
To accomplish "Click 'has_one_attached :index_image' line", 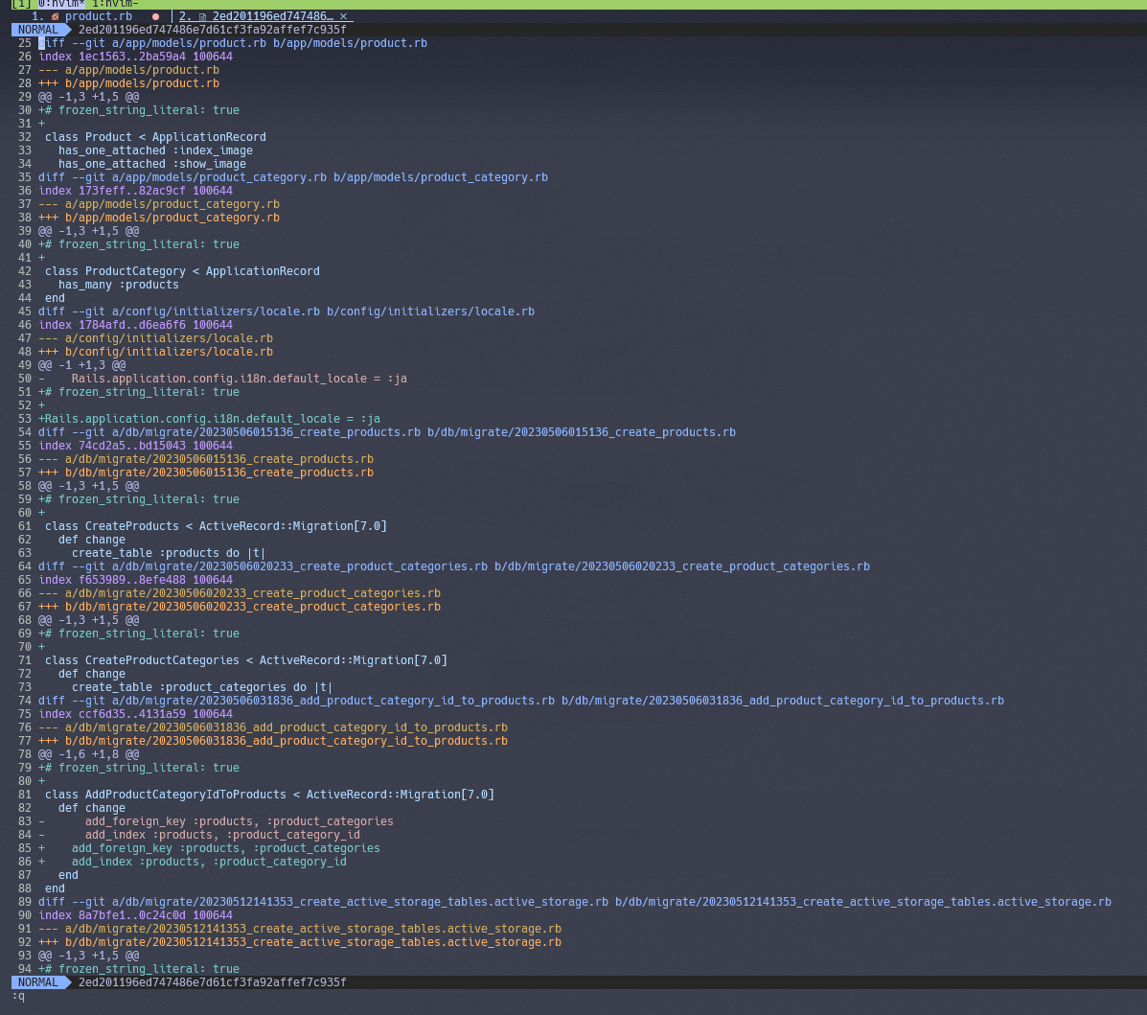I will coord(155,150).
